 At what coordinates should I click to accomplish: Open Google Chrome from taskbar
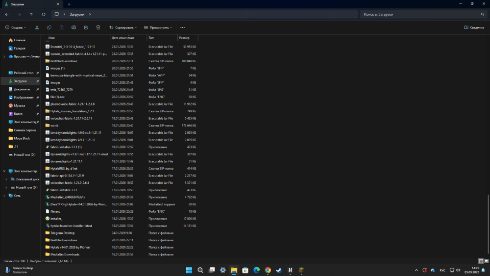point(268,270)
